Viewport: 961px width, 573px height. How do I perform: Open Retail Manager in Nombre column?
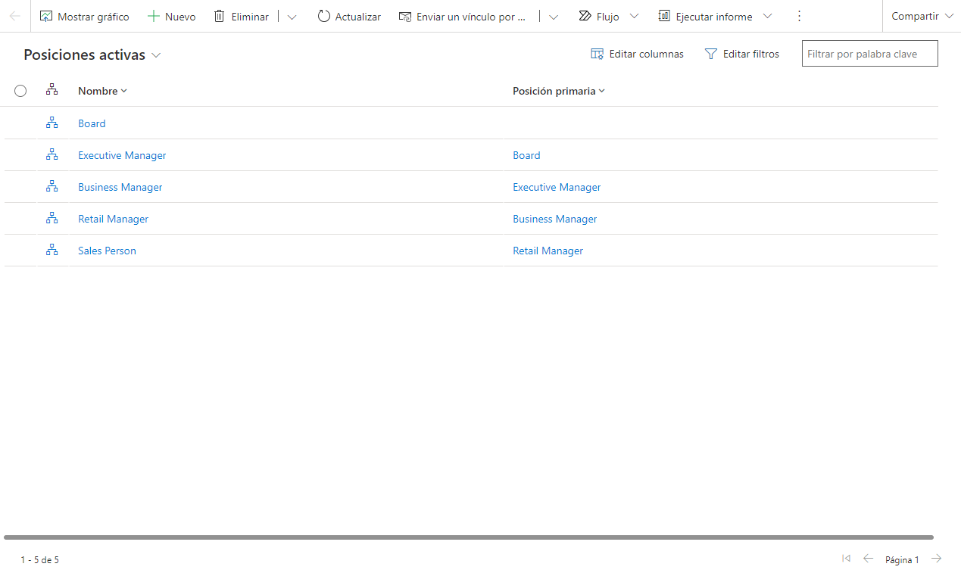tap(113, 219)
